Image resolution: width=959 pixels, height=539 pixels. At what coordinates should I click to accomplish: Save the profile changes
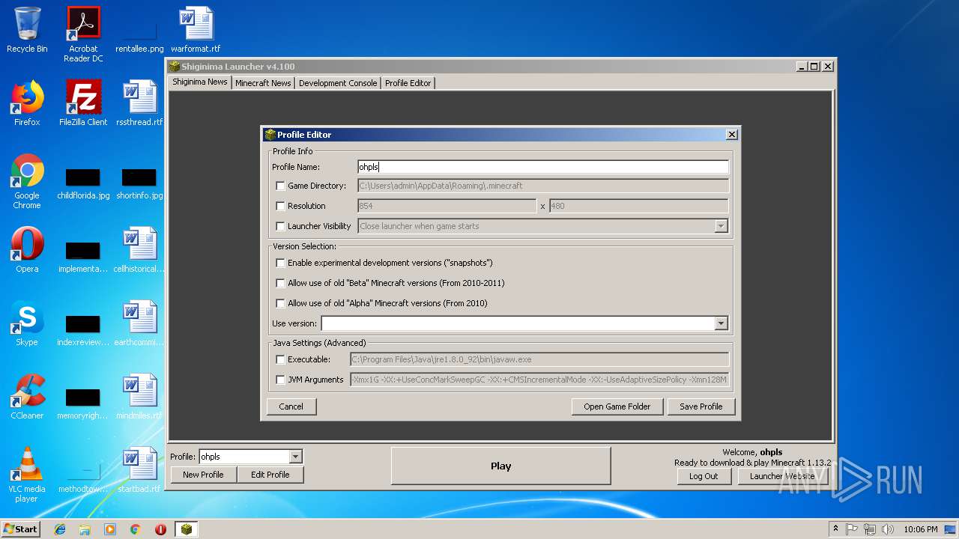click(701, 406)
